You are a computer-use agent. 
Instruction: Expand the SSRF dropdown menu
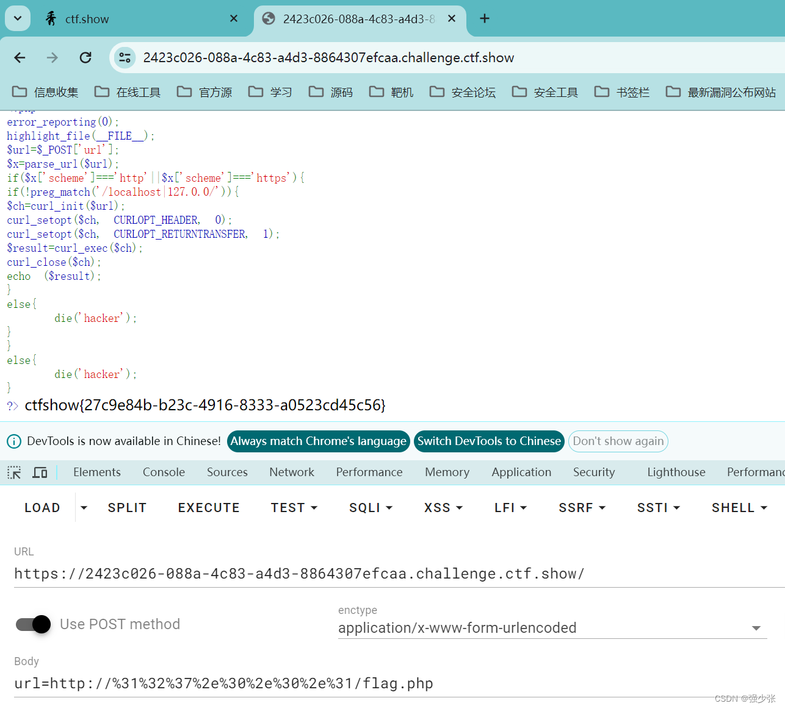582,508
